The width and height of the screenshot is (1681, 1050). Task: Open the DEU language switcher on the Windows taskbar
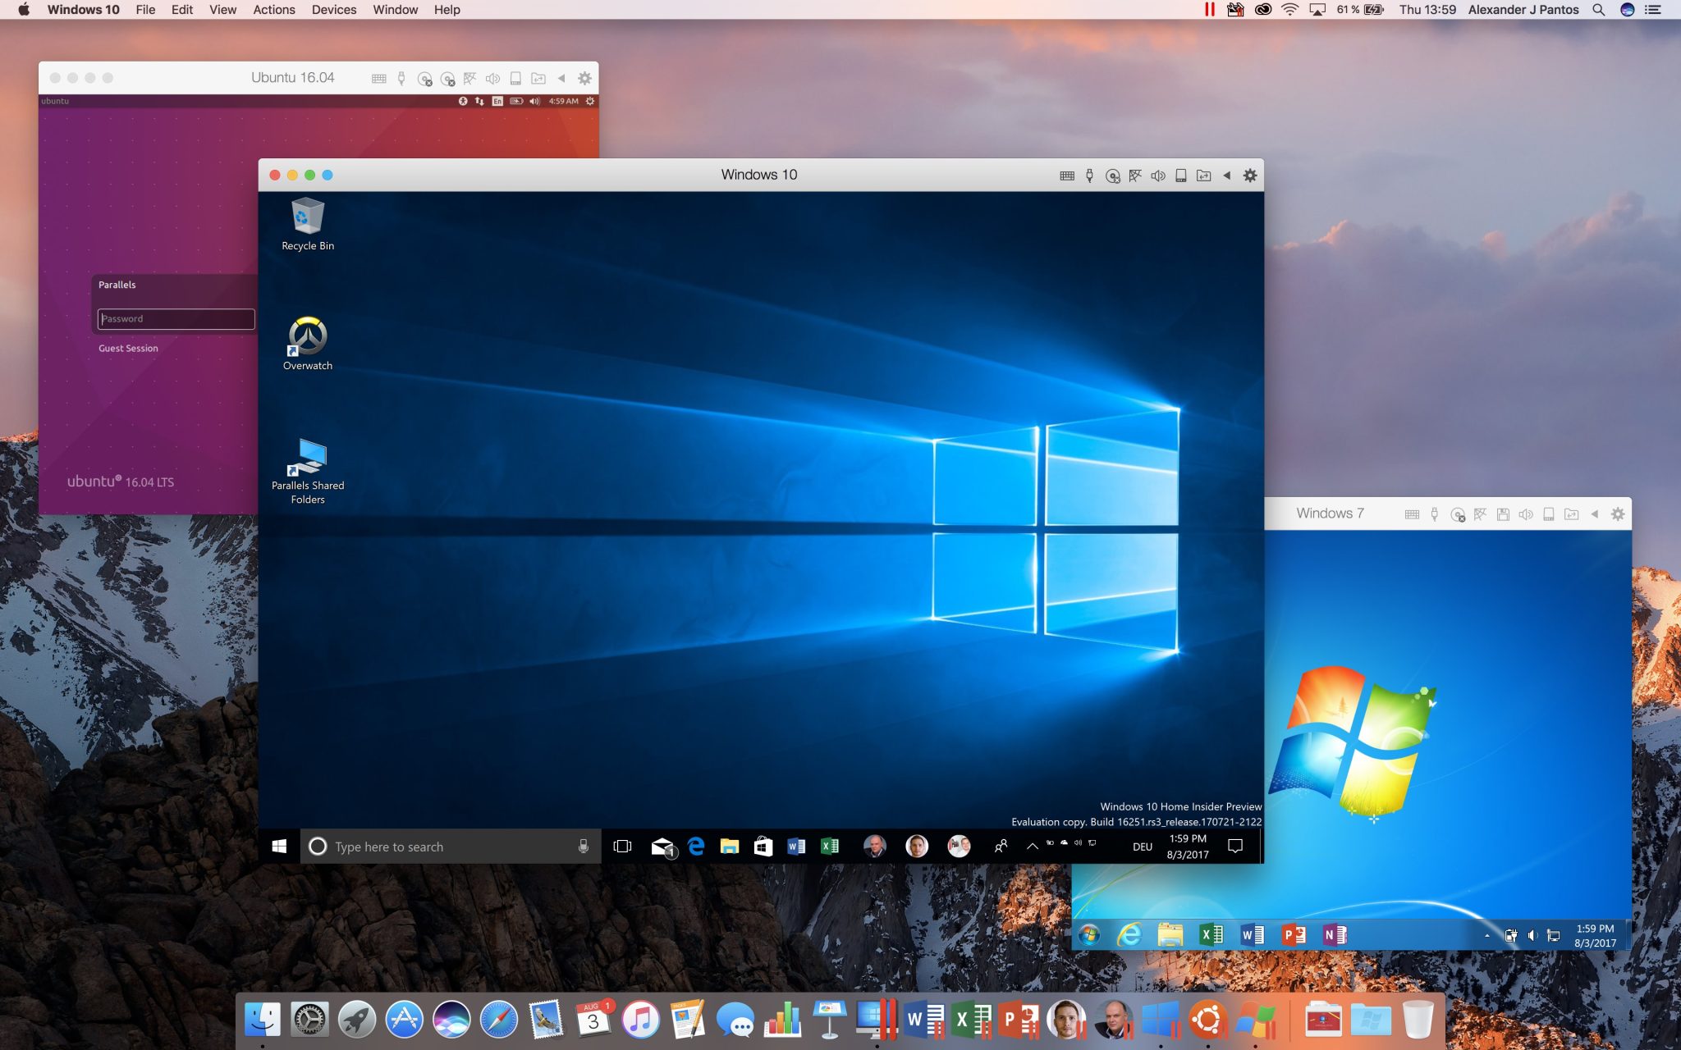(x=1143, y=846)
